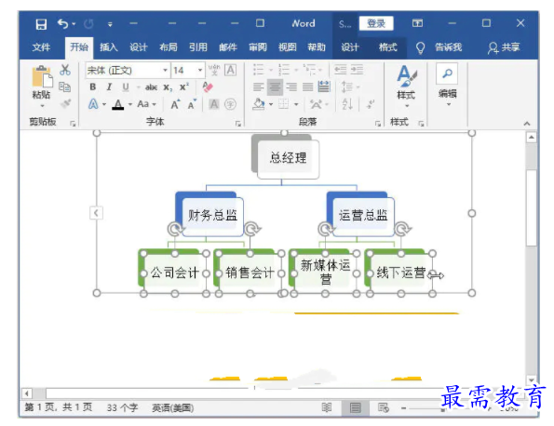The width and height of the screenshot is (554, 426).
Task: Click the Bullets list icon
Action: pos(259,70)
